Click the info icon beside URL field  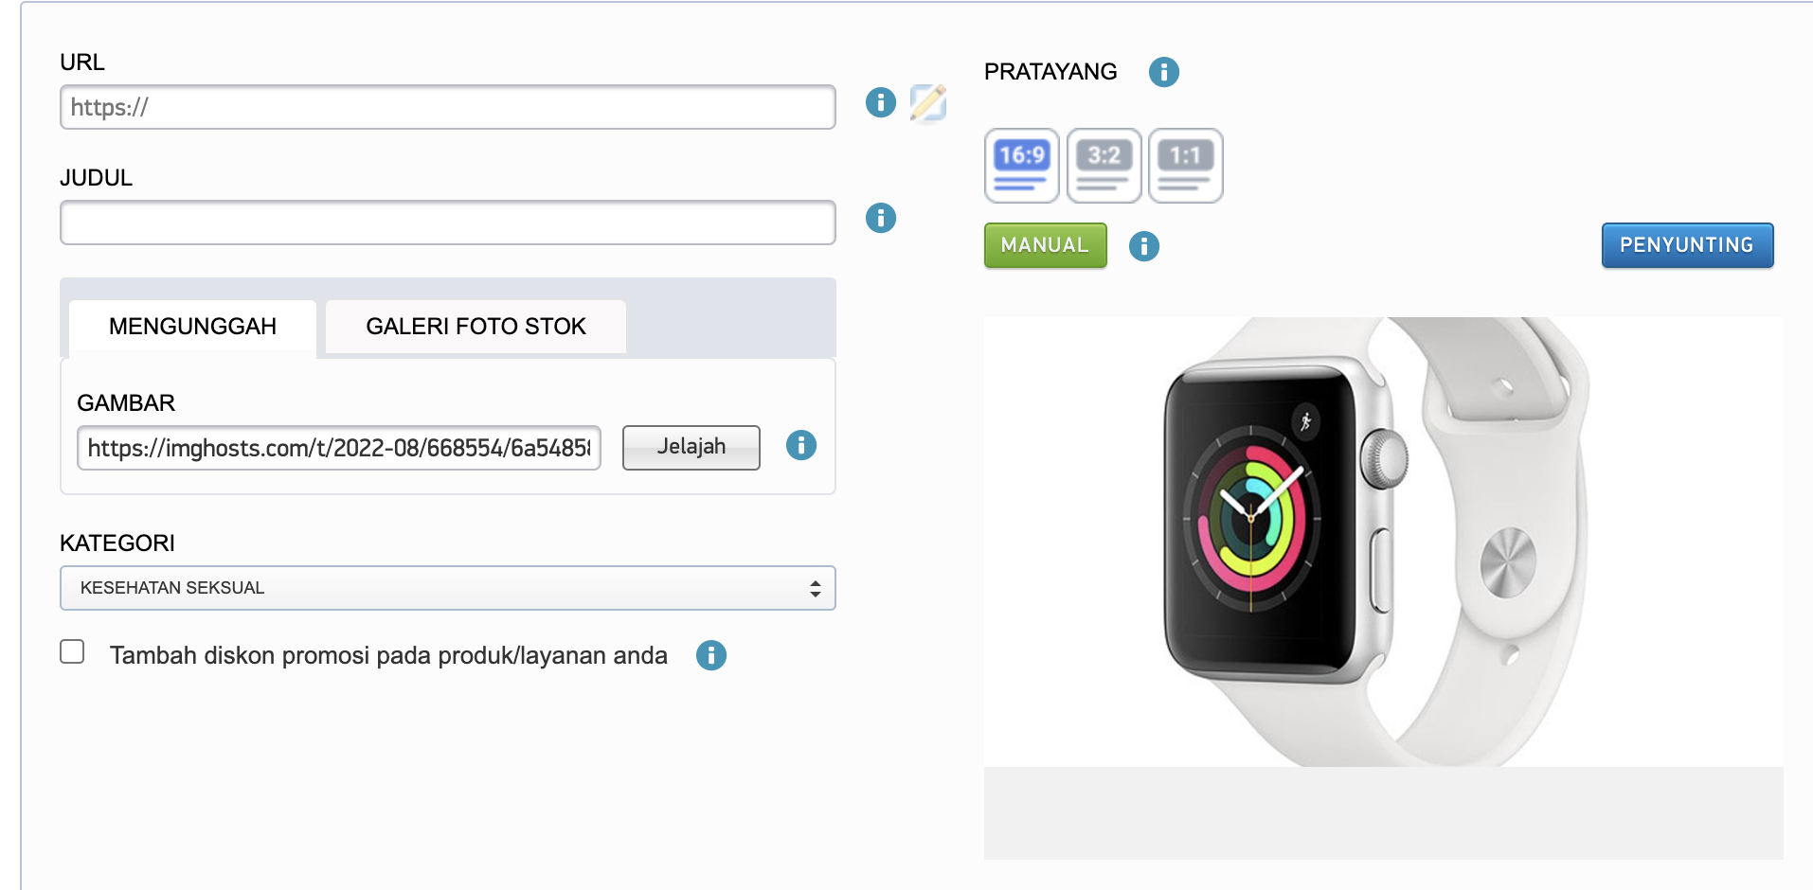click(880, 102)
